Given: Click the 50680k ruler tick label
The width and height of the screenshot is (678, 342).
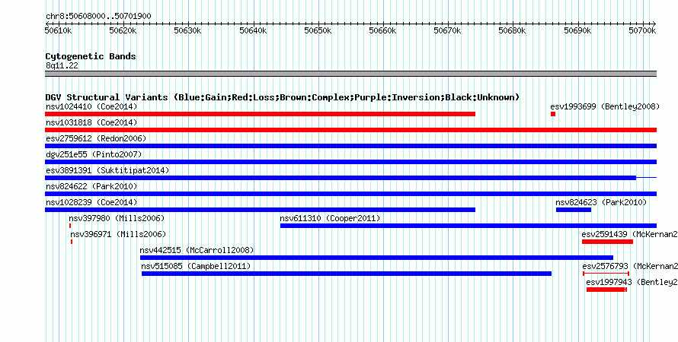Looking at the screenshot, I should (x=513, y=30).
